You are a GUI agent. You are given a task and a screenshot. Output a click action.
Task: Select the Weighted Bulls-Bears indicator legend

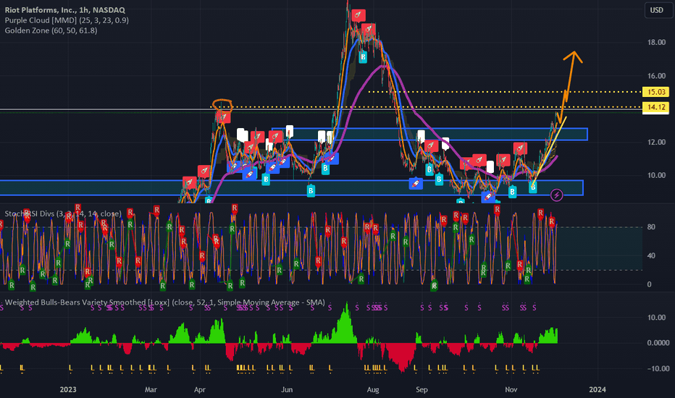(x=165, y=302)
